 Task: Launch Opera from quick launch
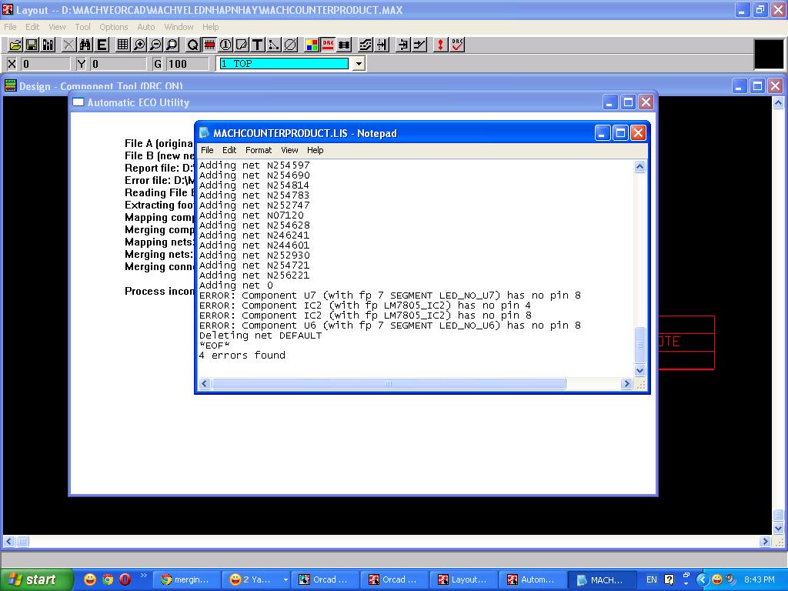pyautogui.click(x=125, y=579)
